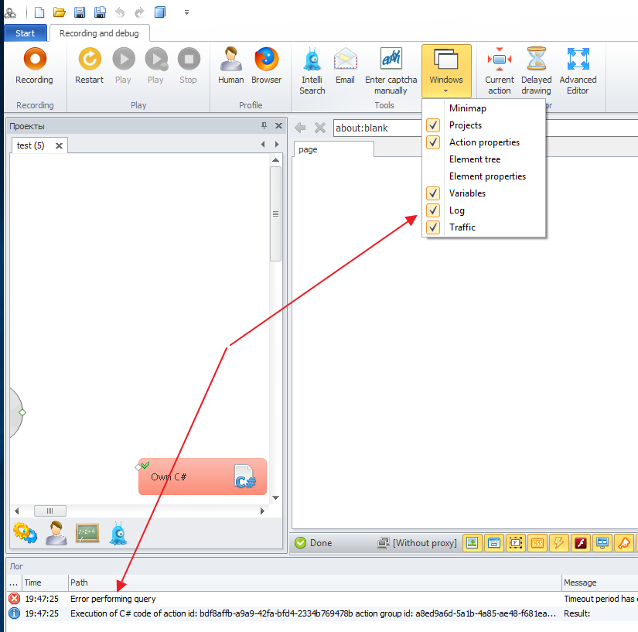The width and height of the screenshot is (638, 632).
Task: Click the Save All toolbar icon
Action: (100, 12)
